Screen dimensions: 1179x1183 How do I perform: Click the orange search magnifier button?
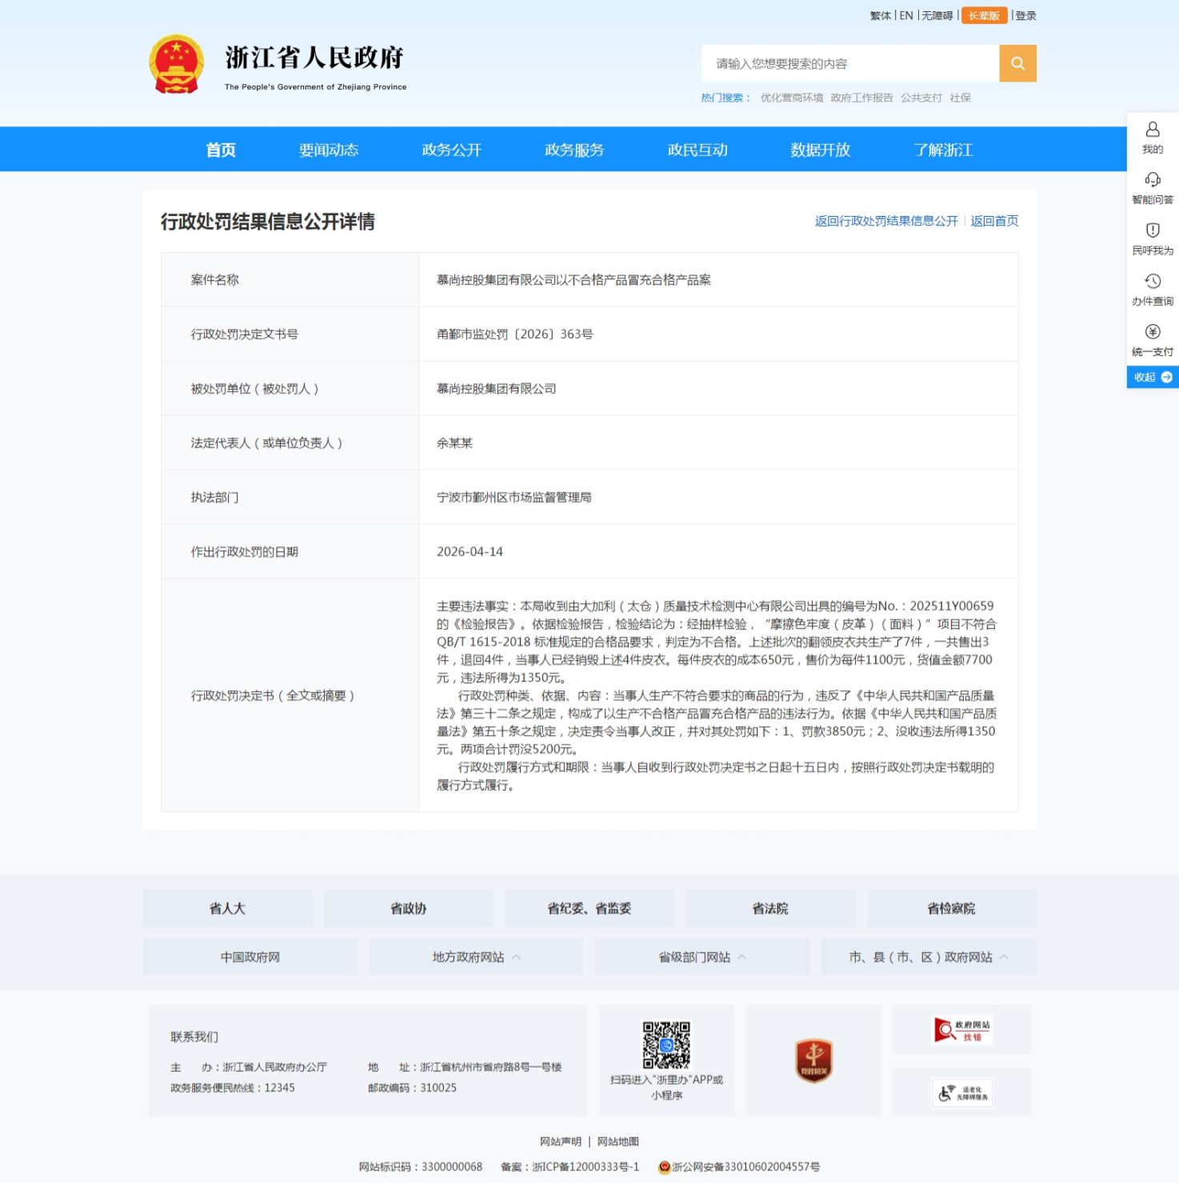coord(1017,63)
